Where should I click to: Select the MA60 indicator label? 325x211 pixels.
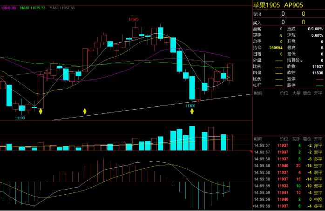(x=62, y=8)
